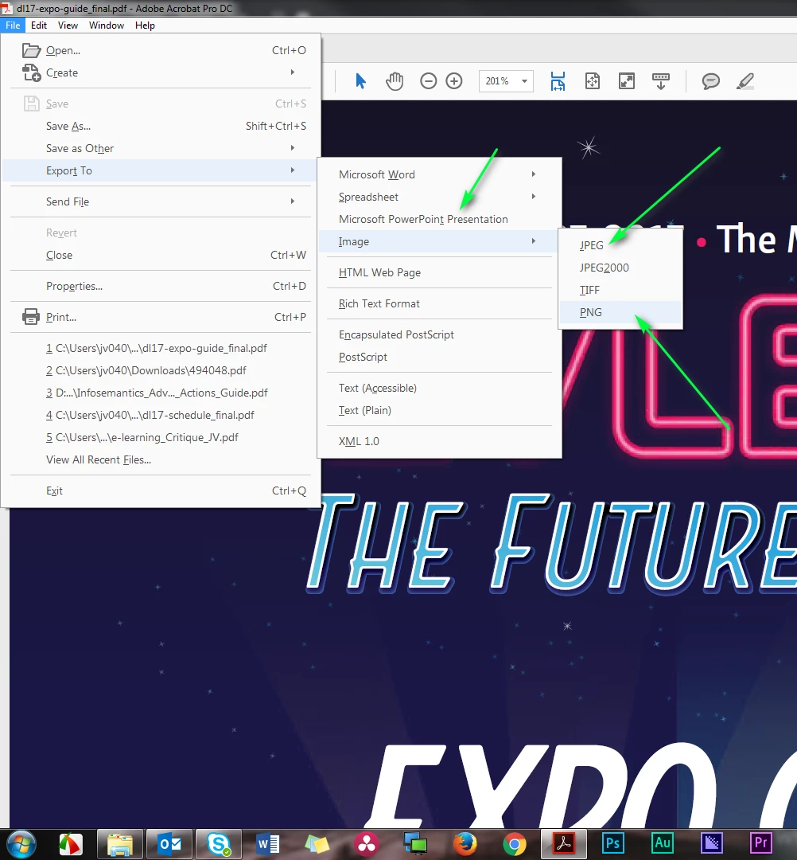The width and height of the screenshot is (797, 860).
Task: Open Microsoft Word from the taskbar
Action: click(268, 843)
